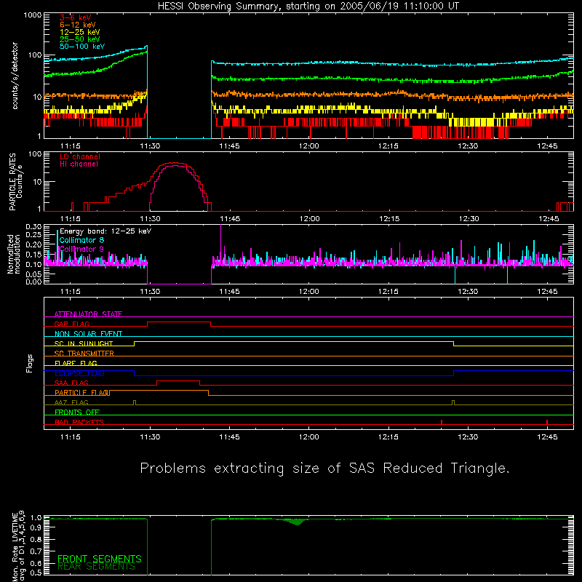Click the ECLIPSE FLAG label
The height and width of the screenshot is (582, 582).
[x=79, y=373]
